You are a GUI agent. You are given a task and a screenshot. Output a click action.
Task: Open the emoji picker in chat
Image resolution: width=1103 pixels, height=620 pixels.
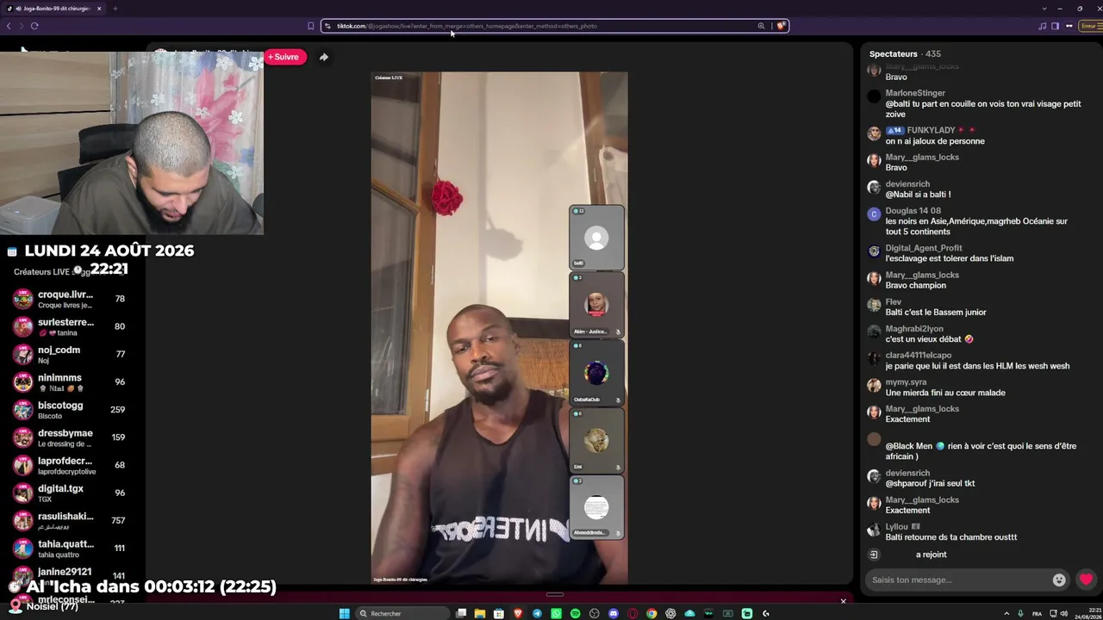[1059, 580]
